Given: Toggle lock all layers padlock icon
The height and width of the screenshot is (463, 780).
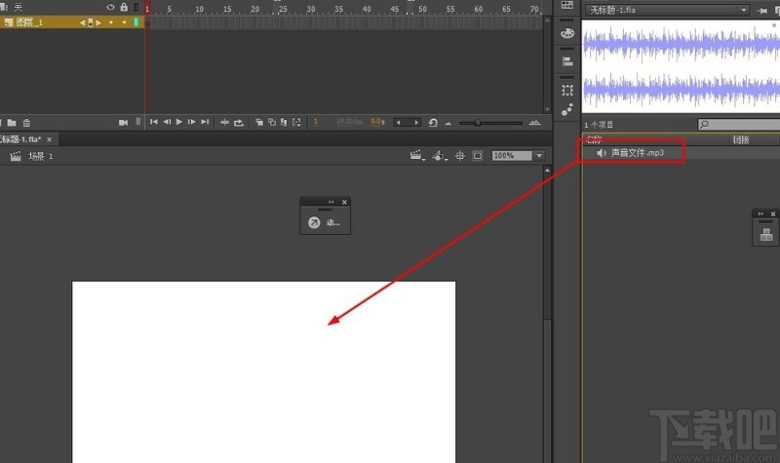Looking at the screenshot, I should pyautogui.click(x=124, y=7).
